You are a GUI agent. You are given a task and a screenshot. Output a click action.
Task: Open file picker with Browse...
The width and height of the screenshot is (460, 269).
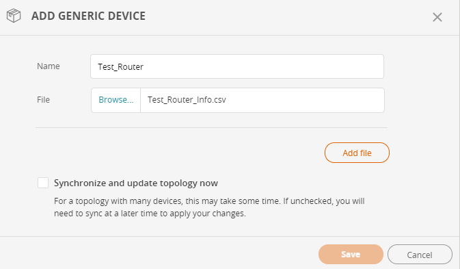point(116,100)
